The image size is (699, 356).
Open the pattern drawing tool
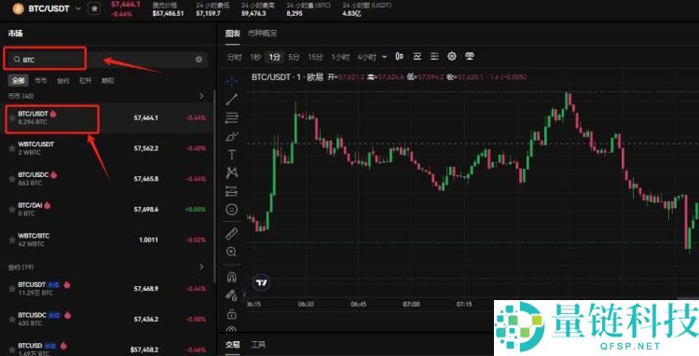[232, 172]
